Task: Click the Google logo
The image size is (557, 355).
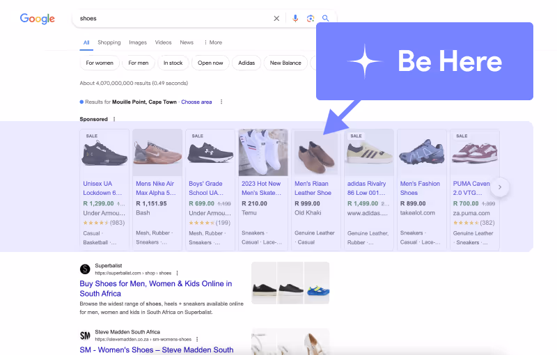Action: 38,19
